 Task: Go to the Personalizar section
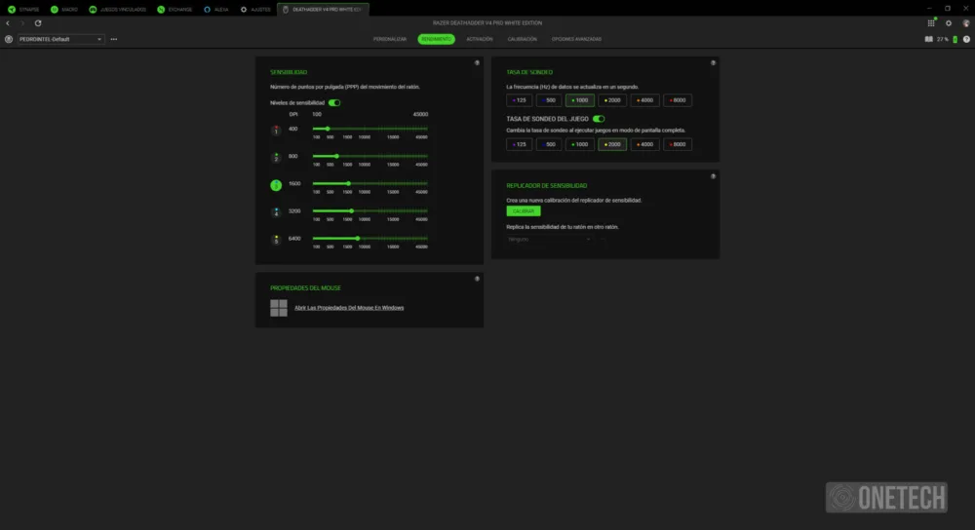tap(390, 39)
